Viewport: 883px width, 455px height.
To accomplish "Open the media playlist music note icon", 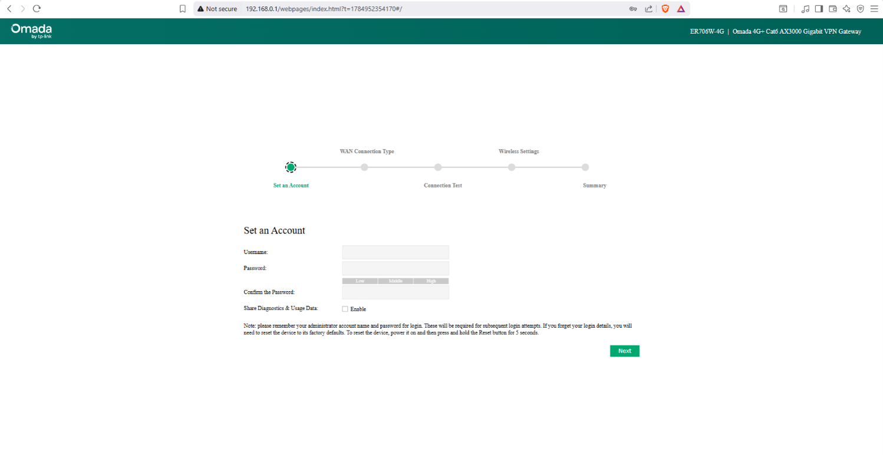I will (805, 9).
